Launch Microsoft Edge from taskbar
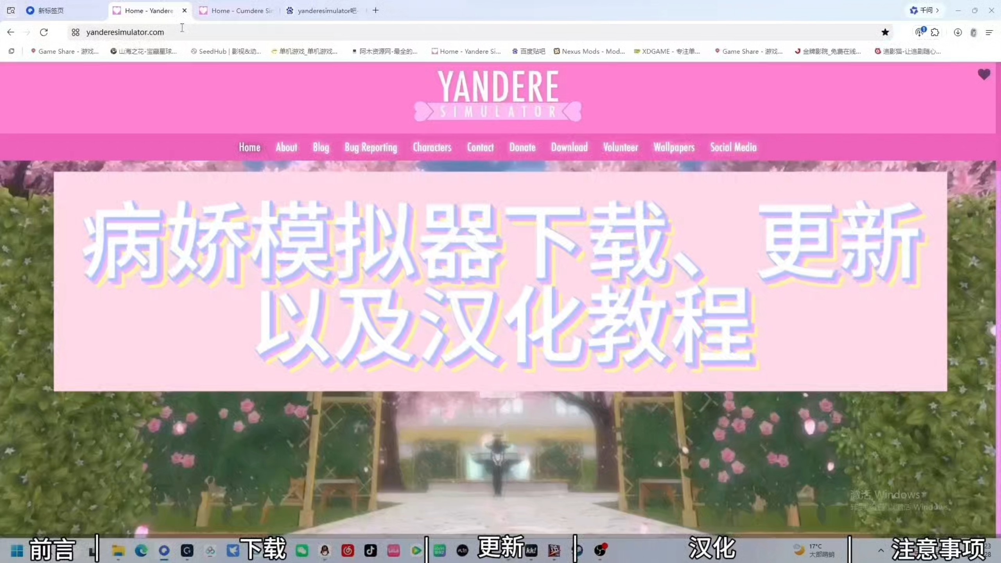The image size is (1001, 563). click(141, 551)
